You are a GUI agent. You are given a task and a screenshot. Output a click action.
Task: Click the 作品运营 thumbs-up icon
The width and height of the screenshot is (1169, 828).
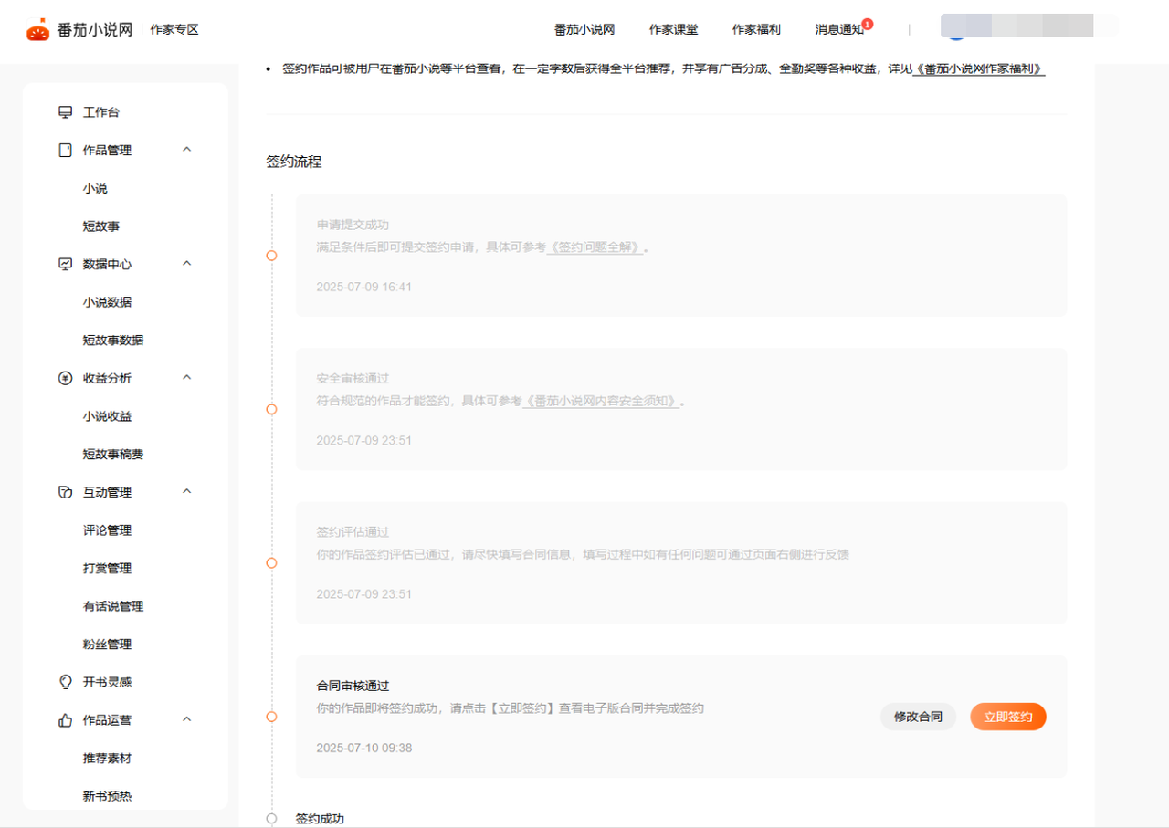point(65,720)
